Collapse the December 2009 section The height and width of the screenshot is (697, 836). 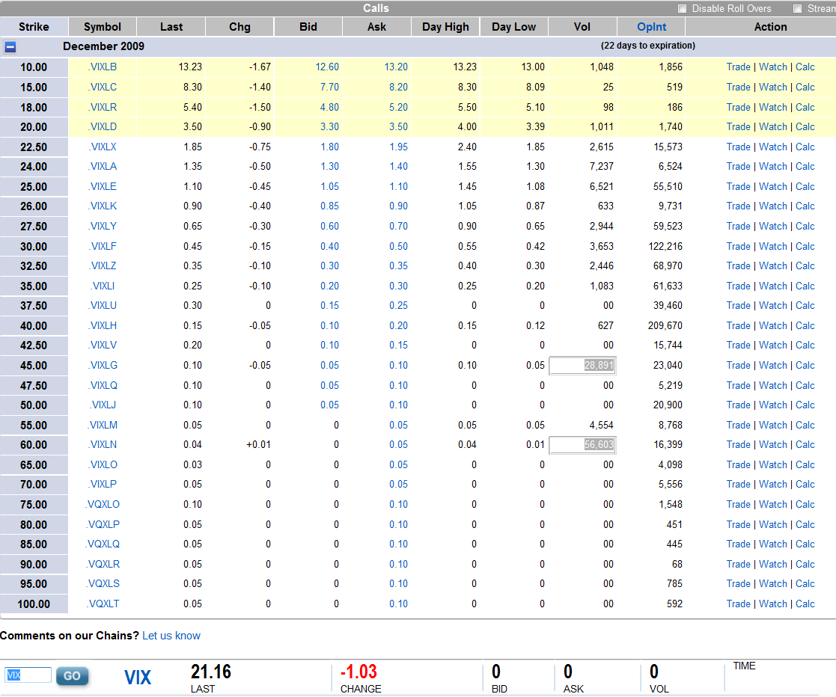point(10,47)
